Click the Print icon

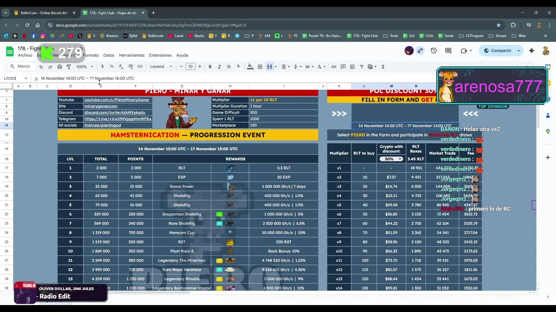60,67
